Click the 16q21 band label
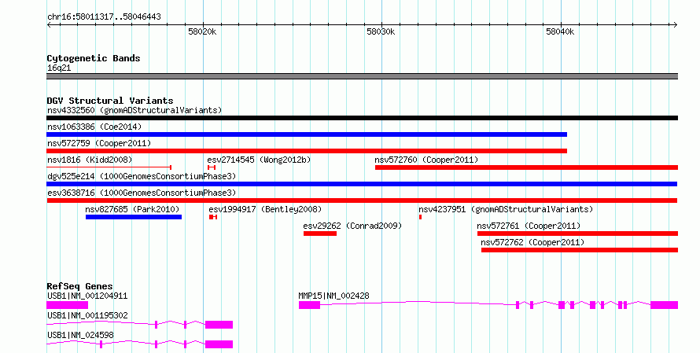 point(59,68)
